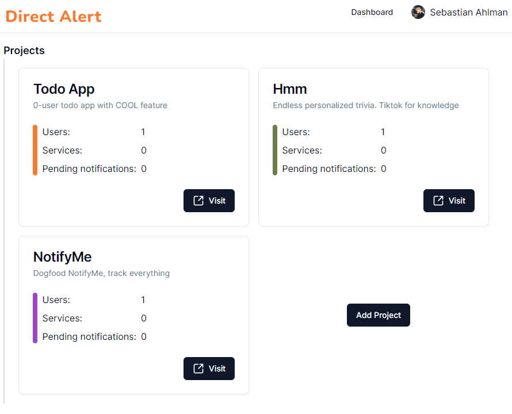512x414 pixels.
Task: Add a new project with Add Project
Action: coord(379,315)
